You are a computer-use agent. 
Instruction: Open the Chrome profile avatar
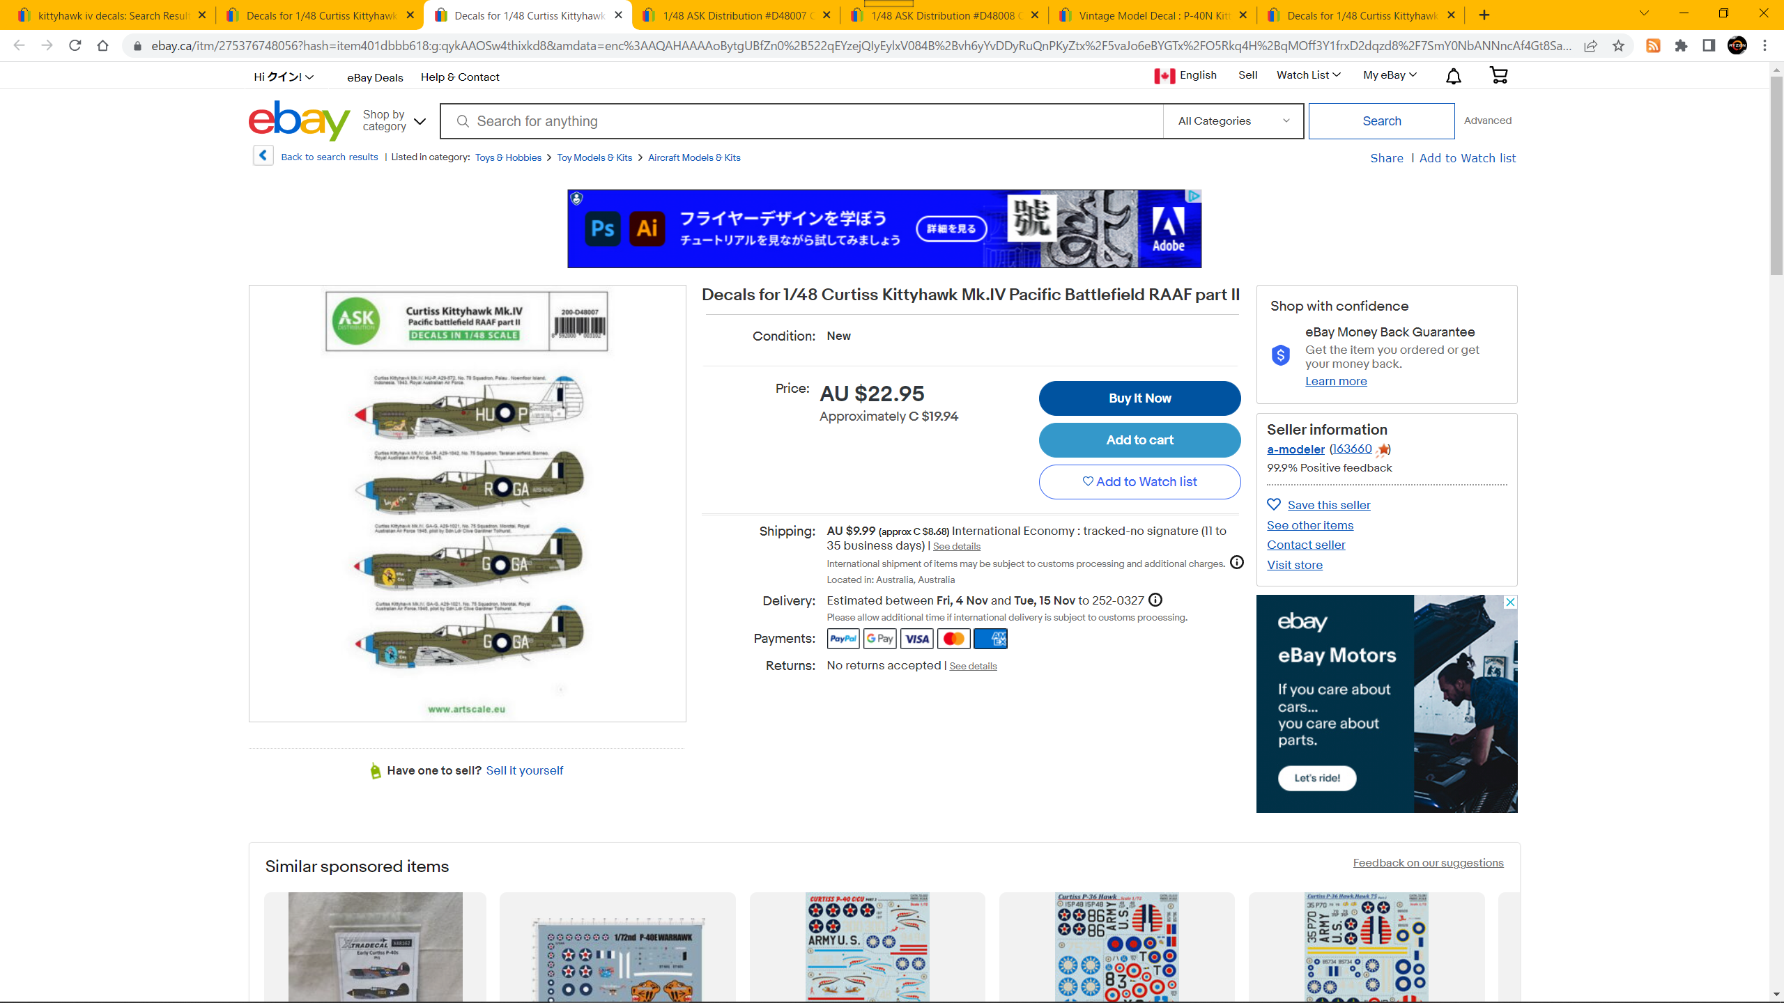coord(1737,46)
